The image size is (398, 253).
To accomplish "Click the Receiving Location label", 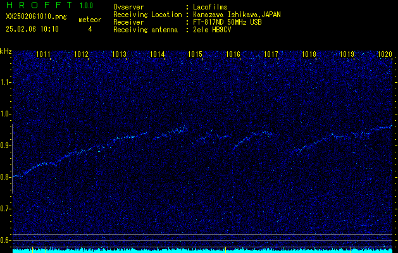I will 147,15.
